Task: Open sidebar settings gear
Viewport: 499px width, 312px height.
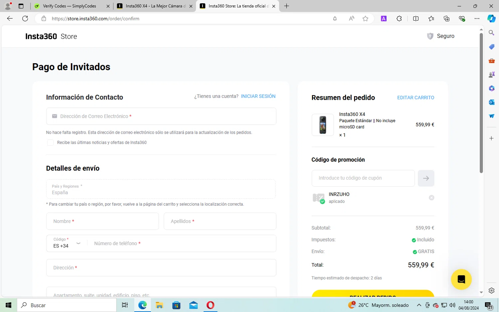Action: [491, 290]
